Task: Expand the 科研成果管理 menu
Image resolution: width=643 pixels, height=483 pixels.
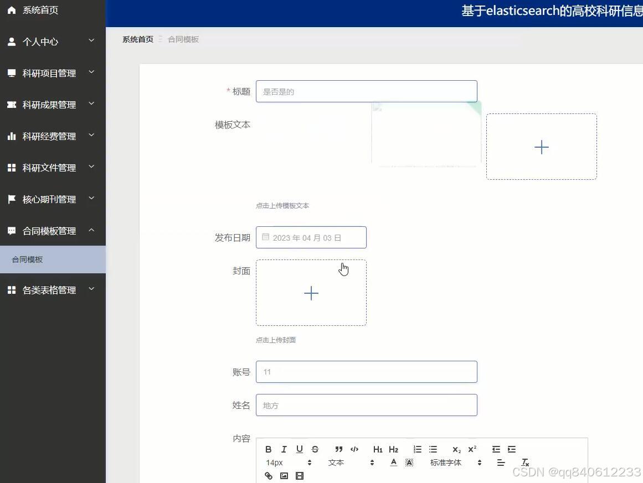Action: (53, 105)
